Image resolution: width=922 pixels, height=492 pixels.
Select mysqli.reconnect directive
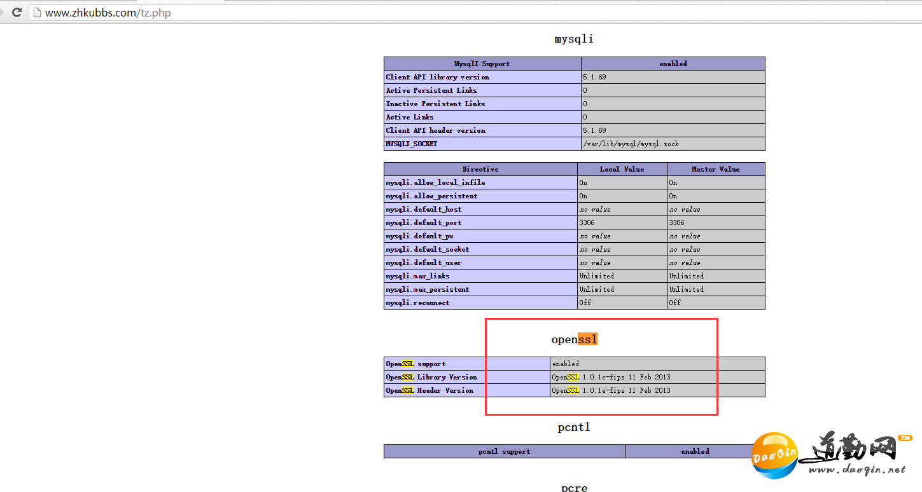point(418,303)
